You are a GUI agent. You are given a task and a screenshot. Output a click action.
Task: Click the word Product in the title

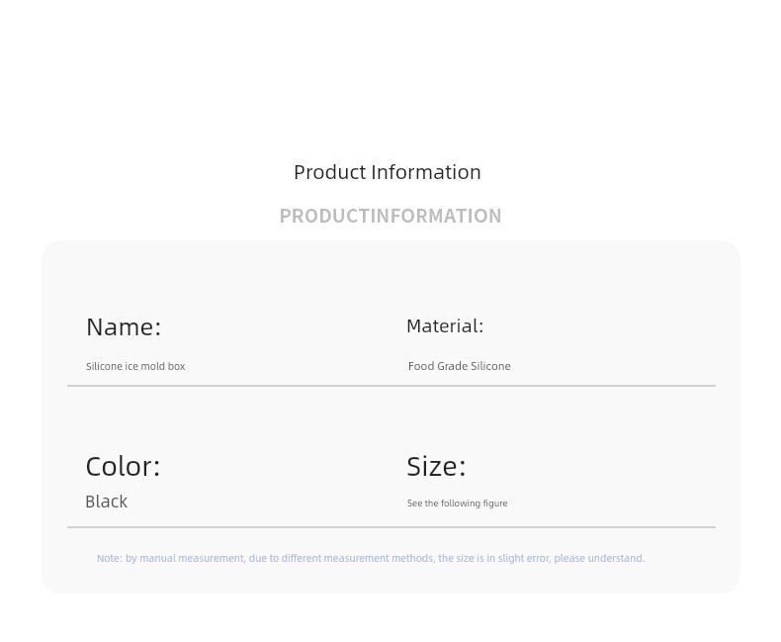330,172
